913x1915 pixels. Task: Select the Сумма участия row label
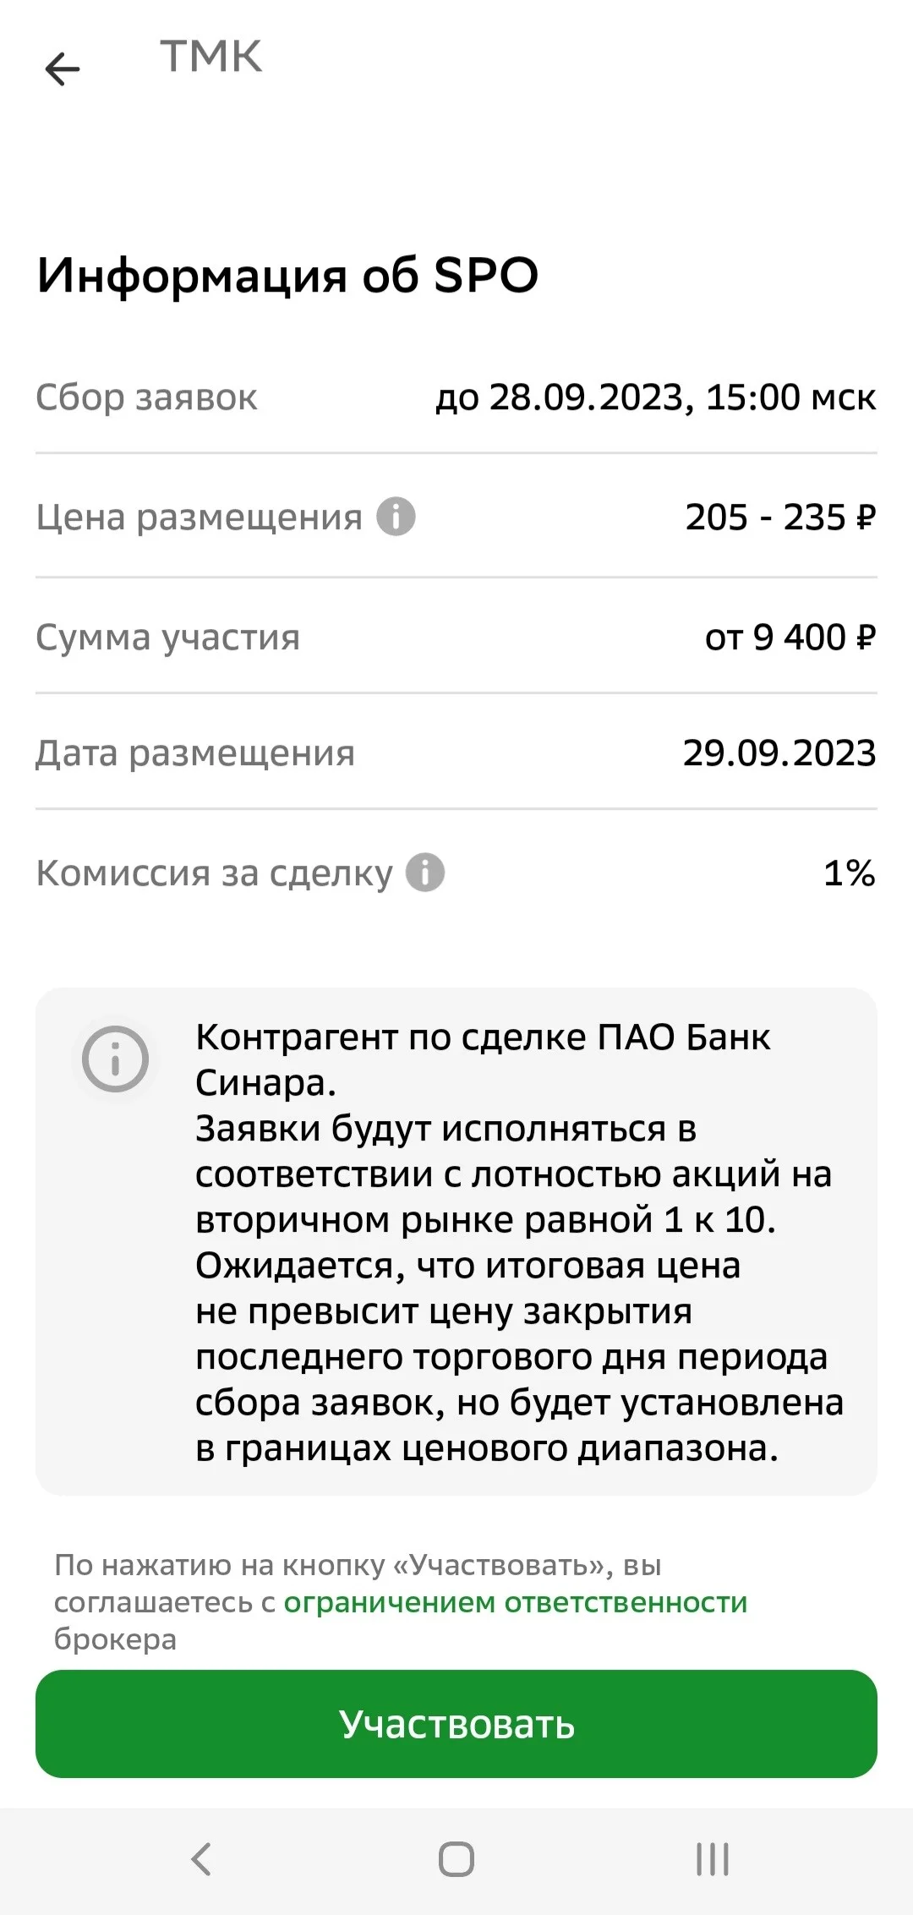click(168, 637)
